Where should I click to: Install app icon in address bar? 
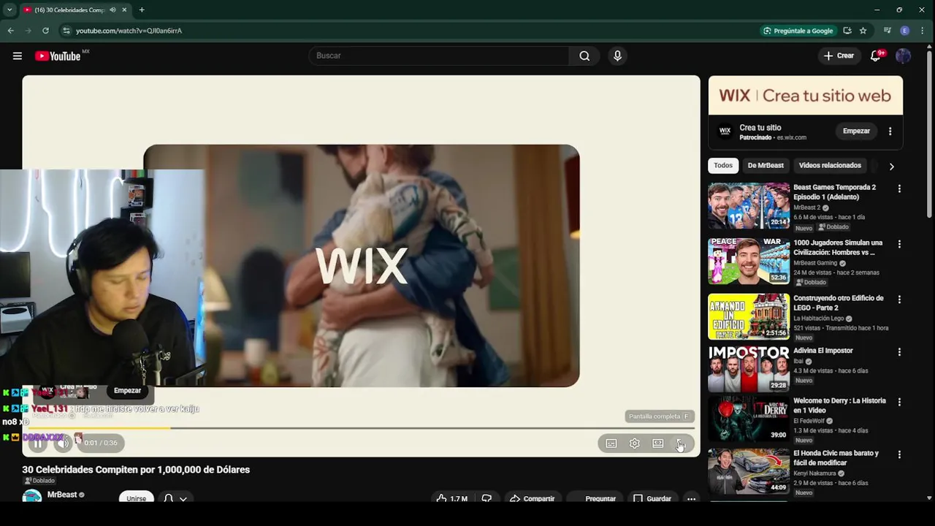pyautogui.click(x=847, y=31)
